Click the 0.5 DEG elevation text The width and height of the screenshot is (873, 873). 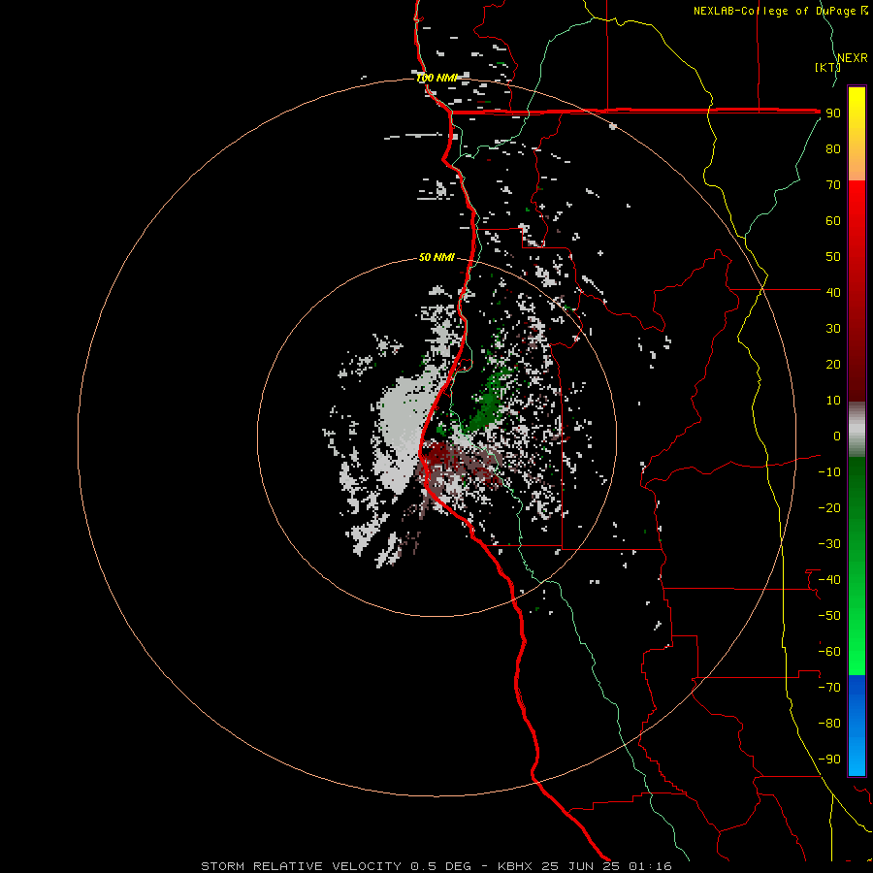click(x=441, y=866)
